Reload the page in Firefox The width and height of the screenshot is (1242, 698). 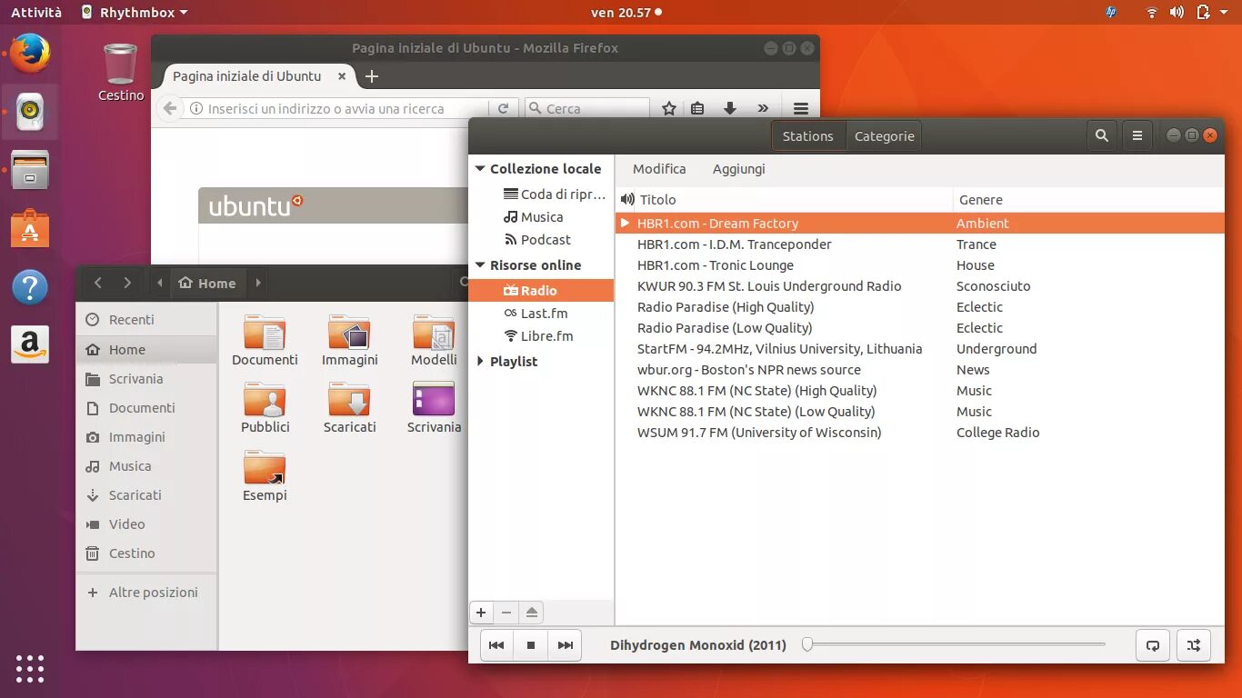(x=503, y=108)
